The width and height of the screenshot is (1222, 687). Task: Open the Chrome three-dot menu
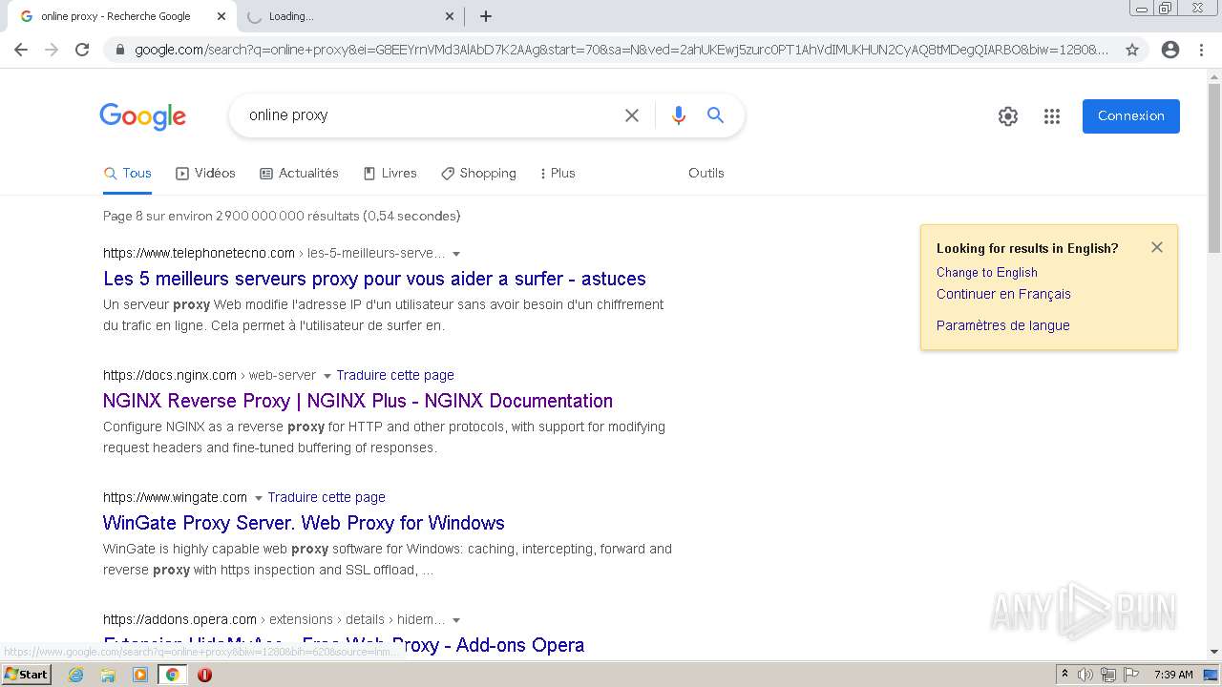pyautogui.click(x=1201, y=50)
